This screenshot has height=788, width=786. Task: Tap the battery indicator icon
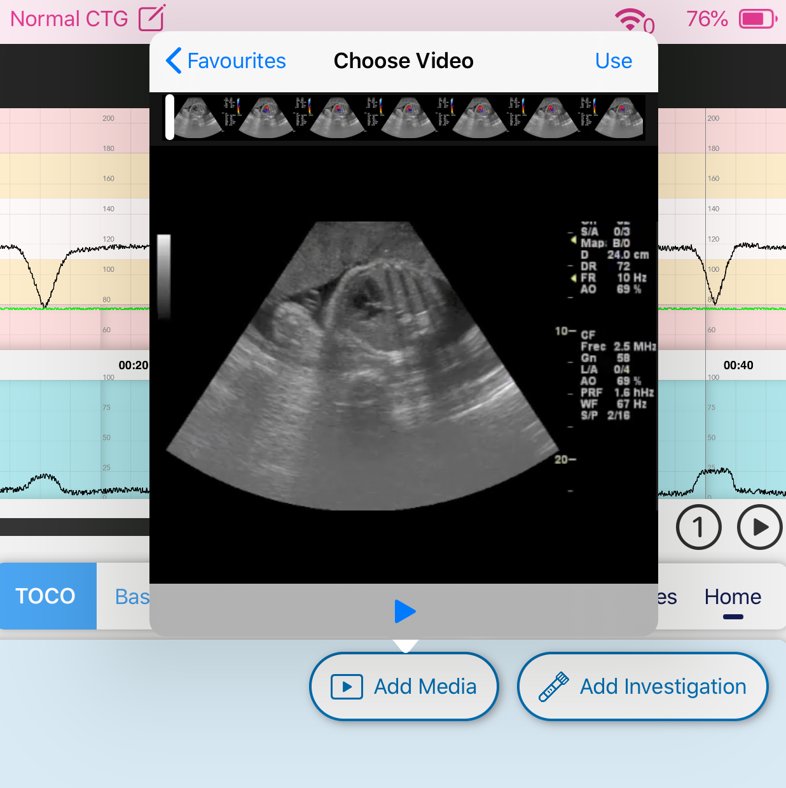point(757,19)
